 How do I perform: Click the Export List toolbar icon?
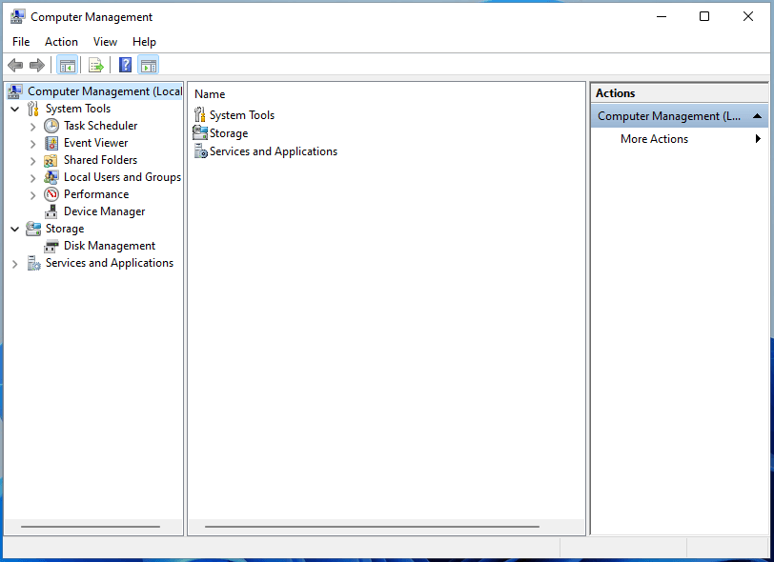click(x=96, y=65)
